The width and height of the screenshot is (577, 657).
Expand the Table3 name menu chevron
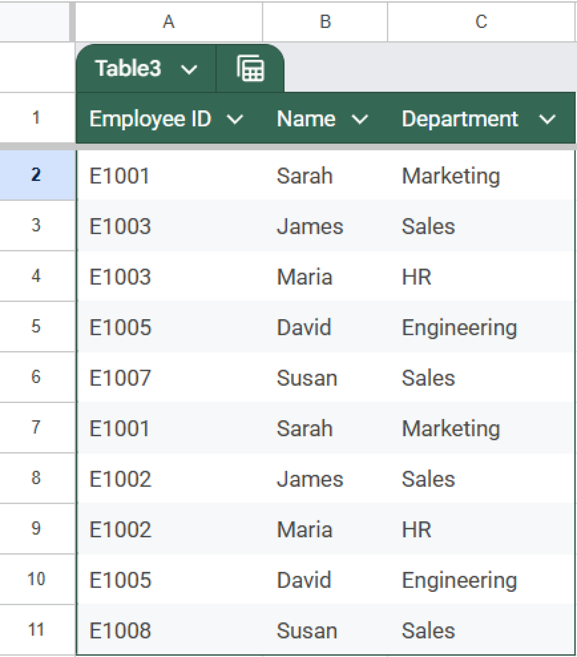tap(188, 69)
